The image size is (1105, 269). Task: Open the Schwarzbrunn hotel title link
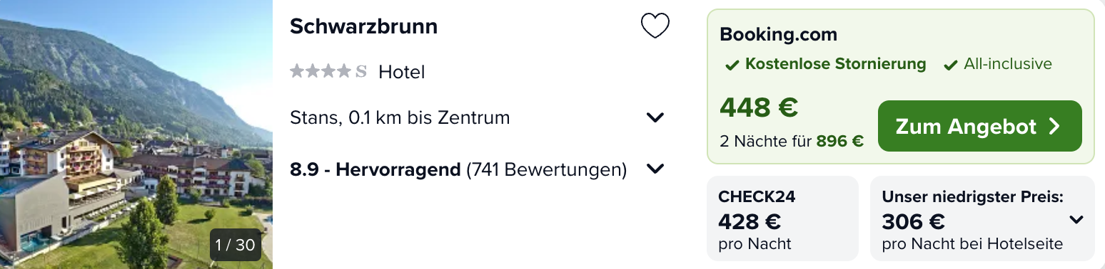(364, 26)
